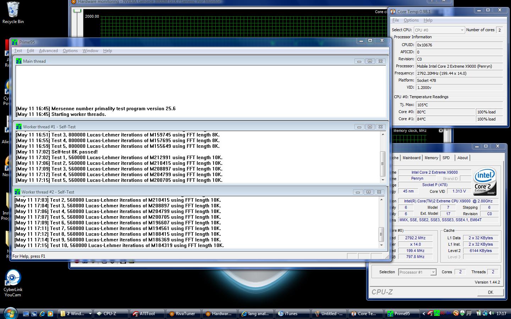Open Prime95 Help menu
The image size is (511, 319).
pos(108,51)
